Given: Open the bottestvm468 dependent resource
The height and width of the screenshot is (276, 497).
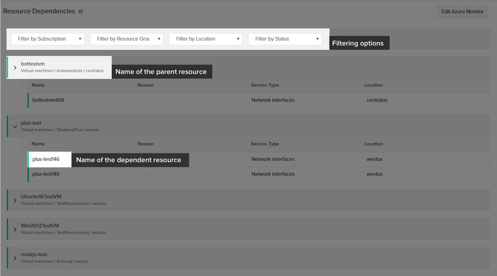Looking at the screenshot, I should (48, 100).
